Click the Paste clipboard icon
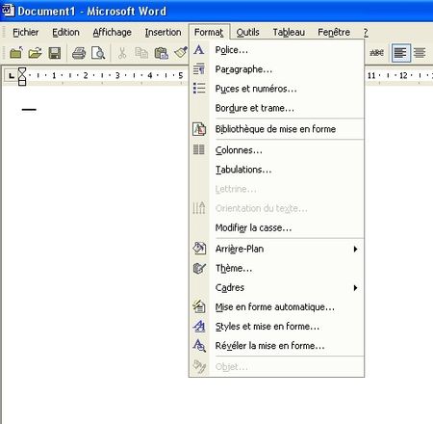The image size is (433, 424). (162, 53)
